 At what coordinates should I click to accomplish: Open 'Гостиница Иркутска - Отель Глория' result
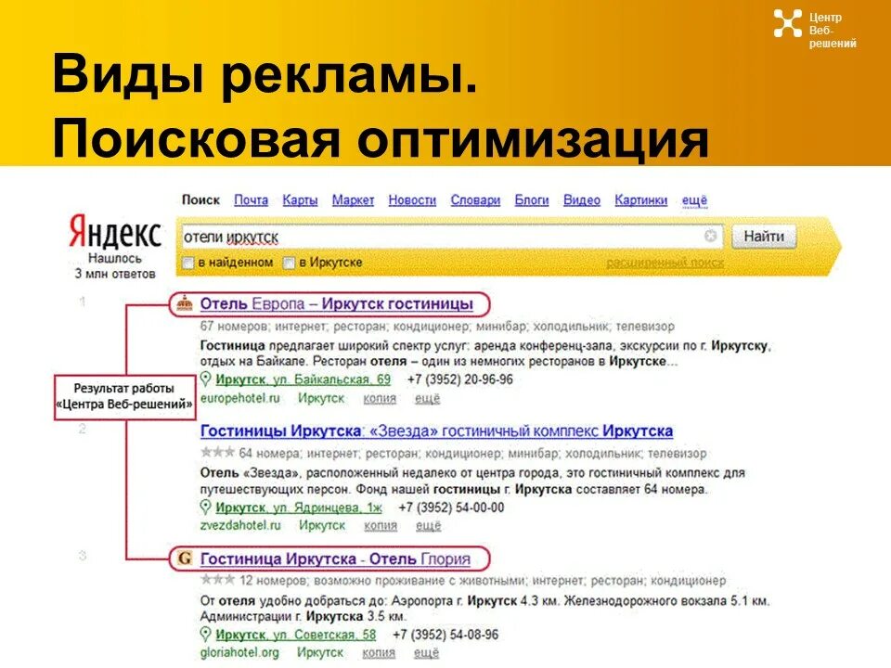pyautogui.click(x=335, y=559)
